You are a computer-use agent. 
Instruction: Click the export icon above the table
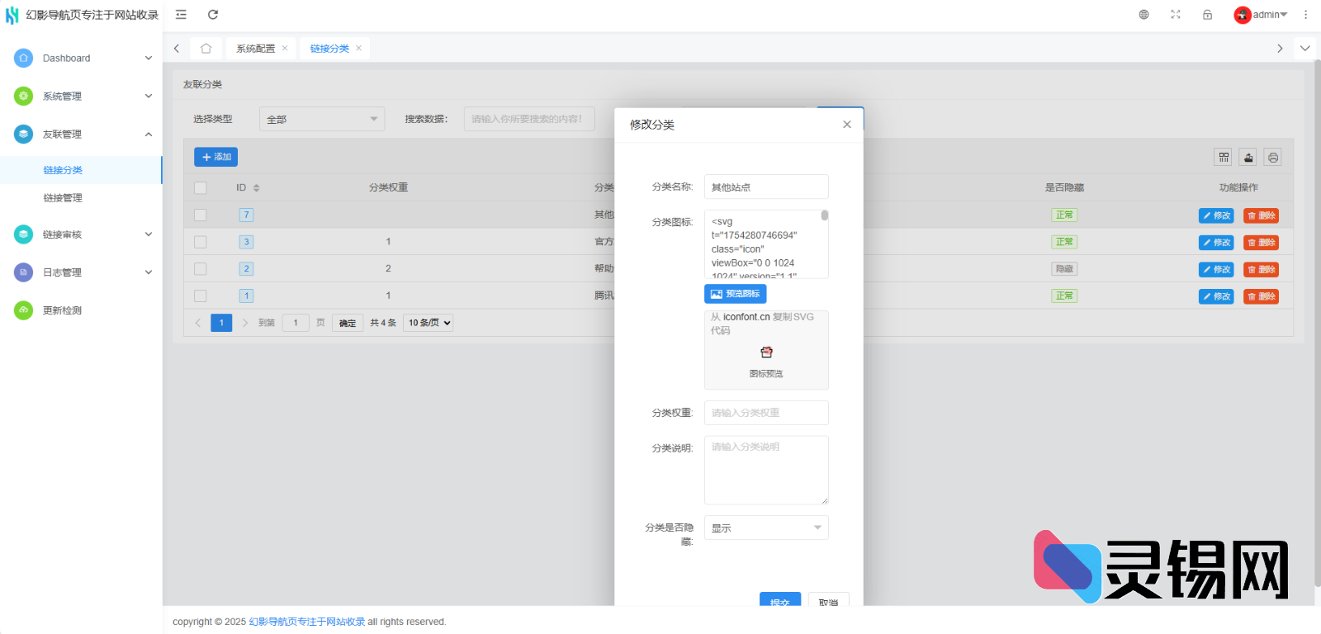(1248, 158)
